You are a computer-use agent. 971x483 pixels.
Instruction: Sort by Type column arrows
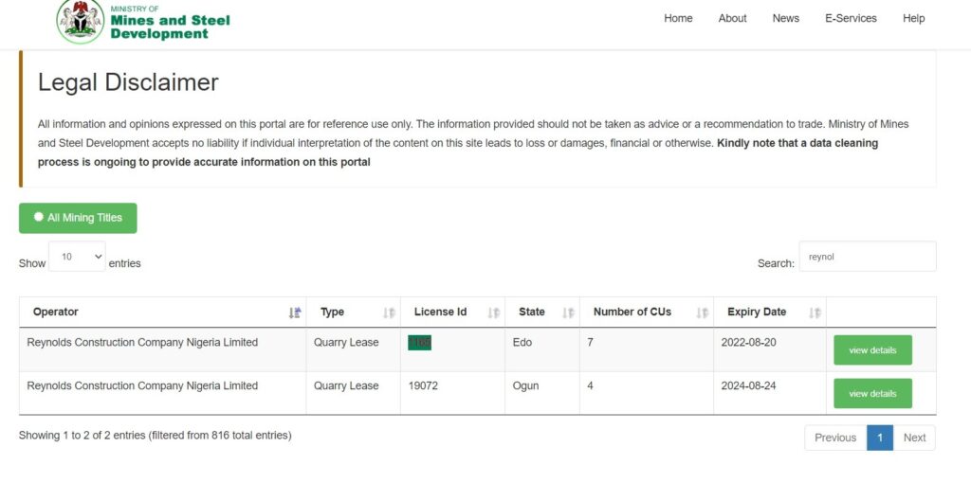point(388,313)
